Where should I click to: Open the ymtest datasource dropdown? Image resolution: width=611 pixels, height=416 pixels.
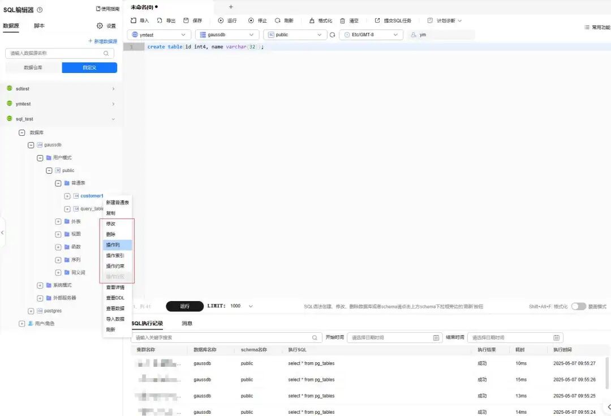(x=159, y=35)
